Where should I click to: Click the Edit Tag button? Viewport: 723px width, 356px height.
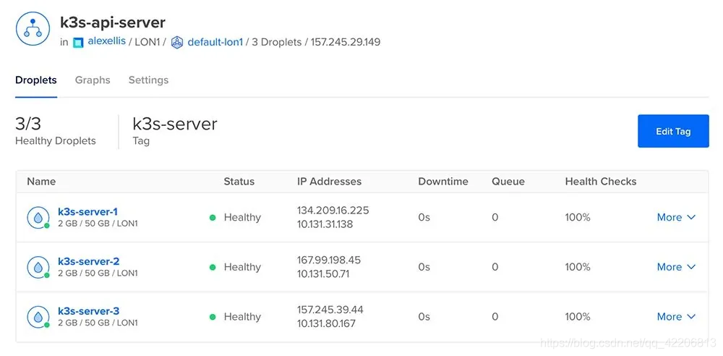pos(673,131)
